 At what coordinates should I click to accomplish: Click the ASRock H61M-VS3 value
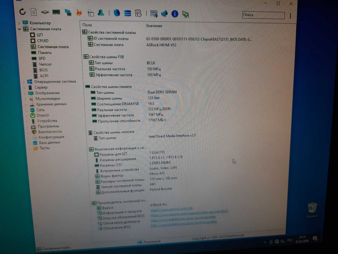[x=161, y=45]
